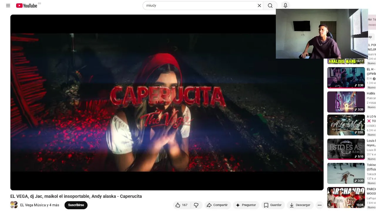The image size is (376, 211).
Task: Open the PARCHANDO 10:34 video thumbnail
Action: tap(346, 198)
